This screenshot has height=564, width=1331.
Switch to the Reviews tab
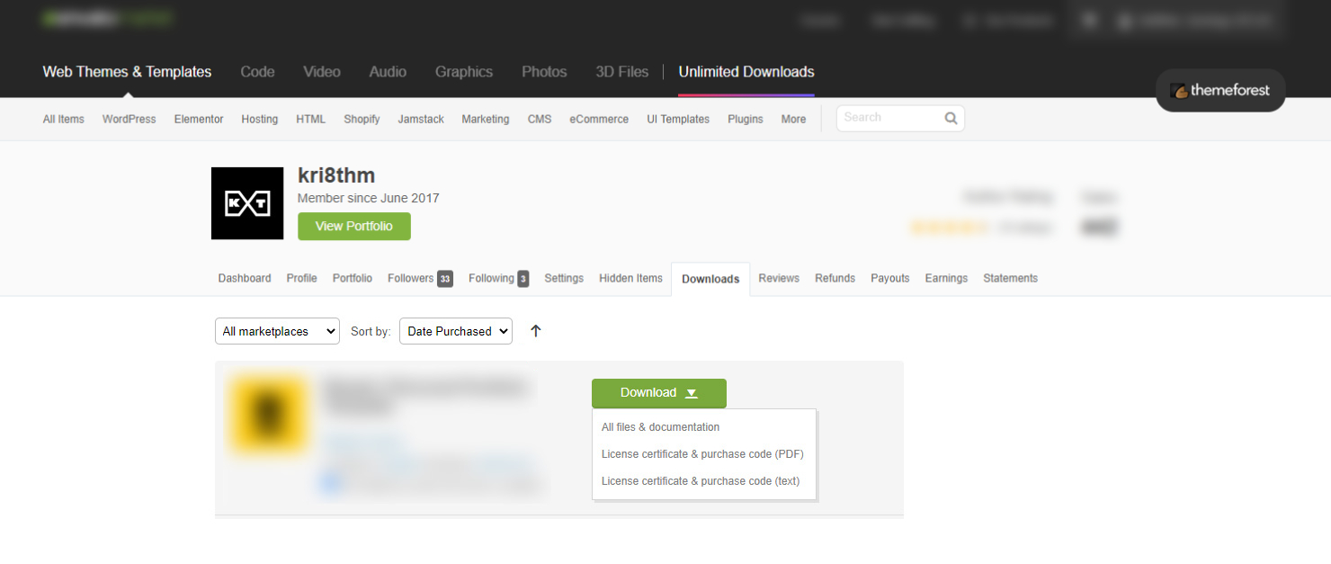coord(778,279)
